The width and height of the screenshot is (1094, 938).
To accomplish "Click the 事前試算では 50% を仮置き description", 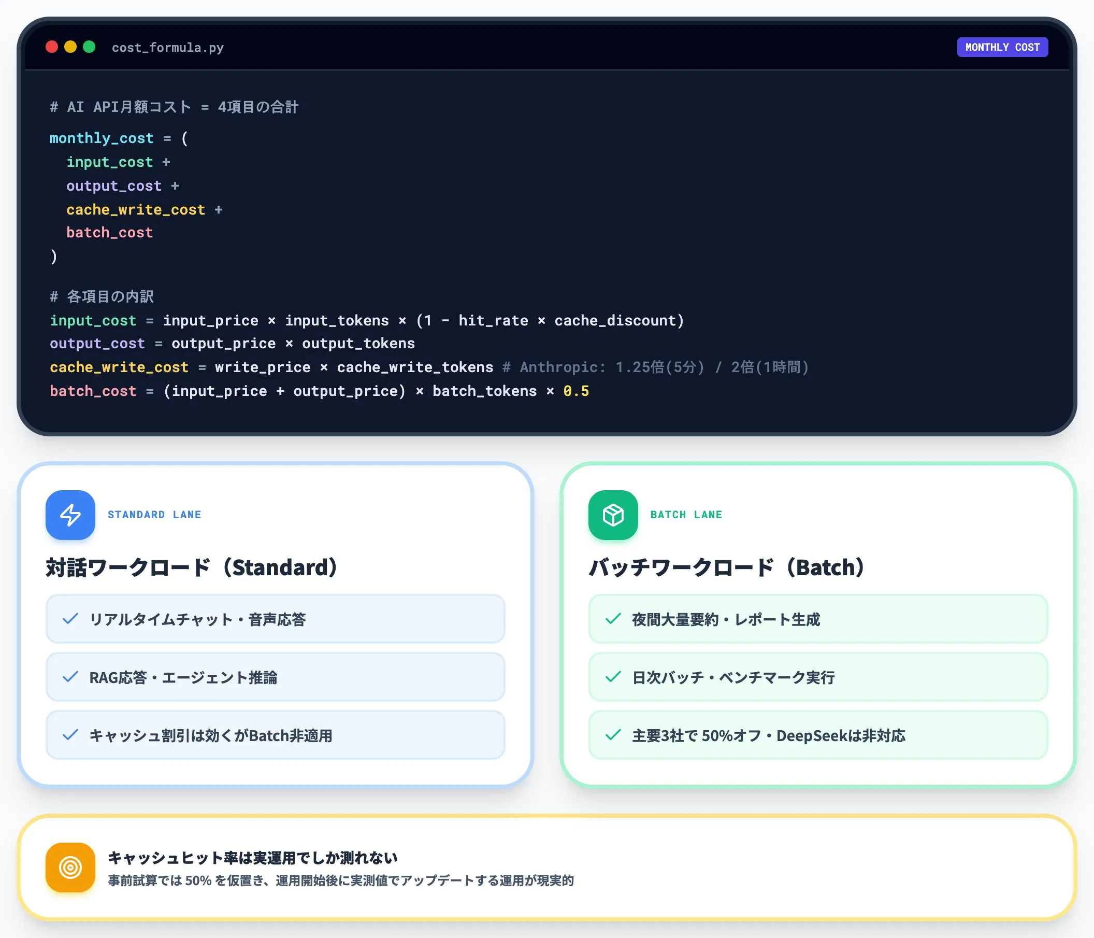I will (341, 880).
